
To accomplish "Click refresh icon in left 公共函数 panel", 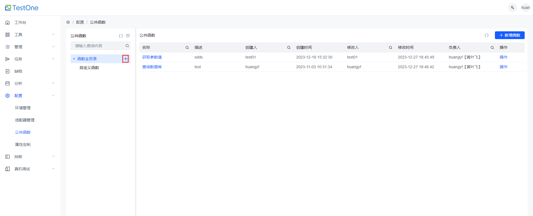I will coord(121,36).
